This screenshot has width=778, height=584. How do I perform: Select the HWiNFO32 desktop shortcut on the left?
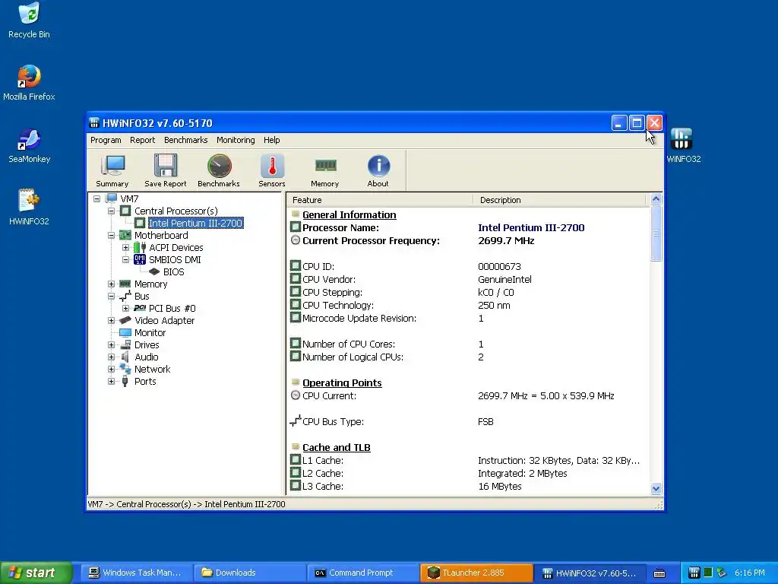coord(30,208)
